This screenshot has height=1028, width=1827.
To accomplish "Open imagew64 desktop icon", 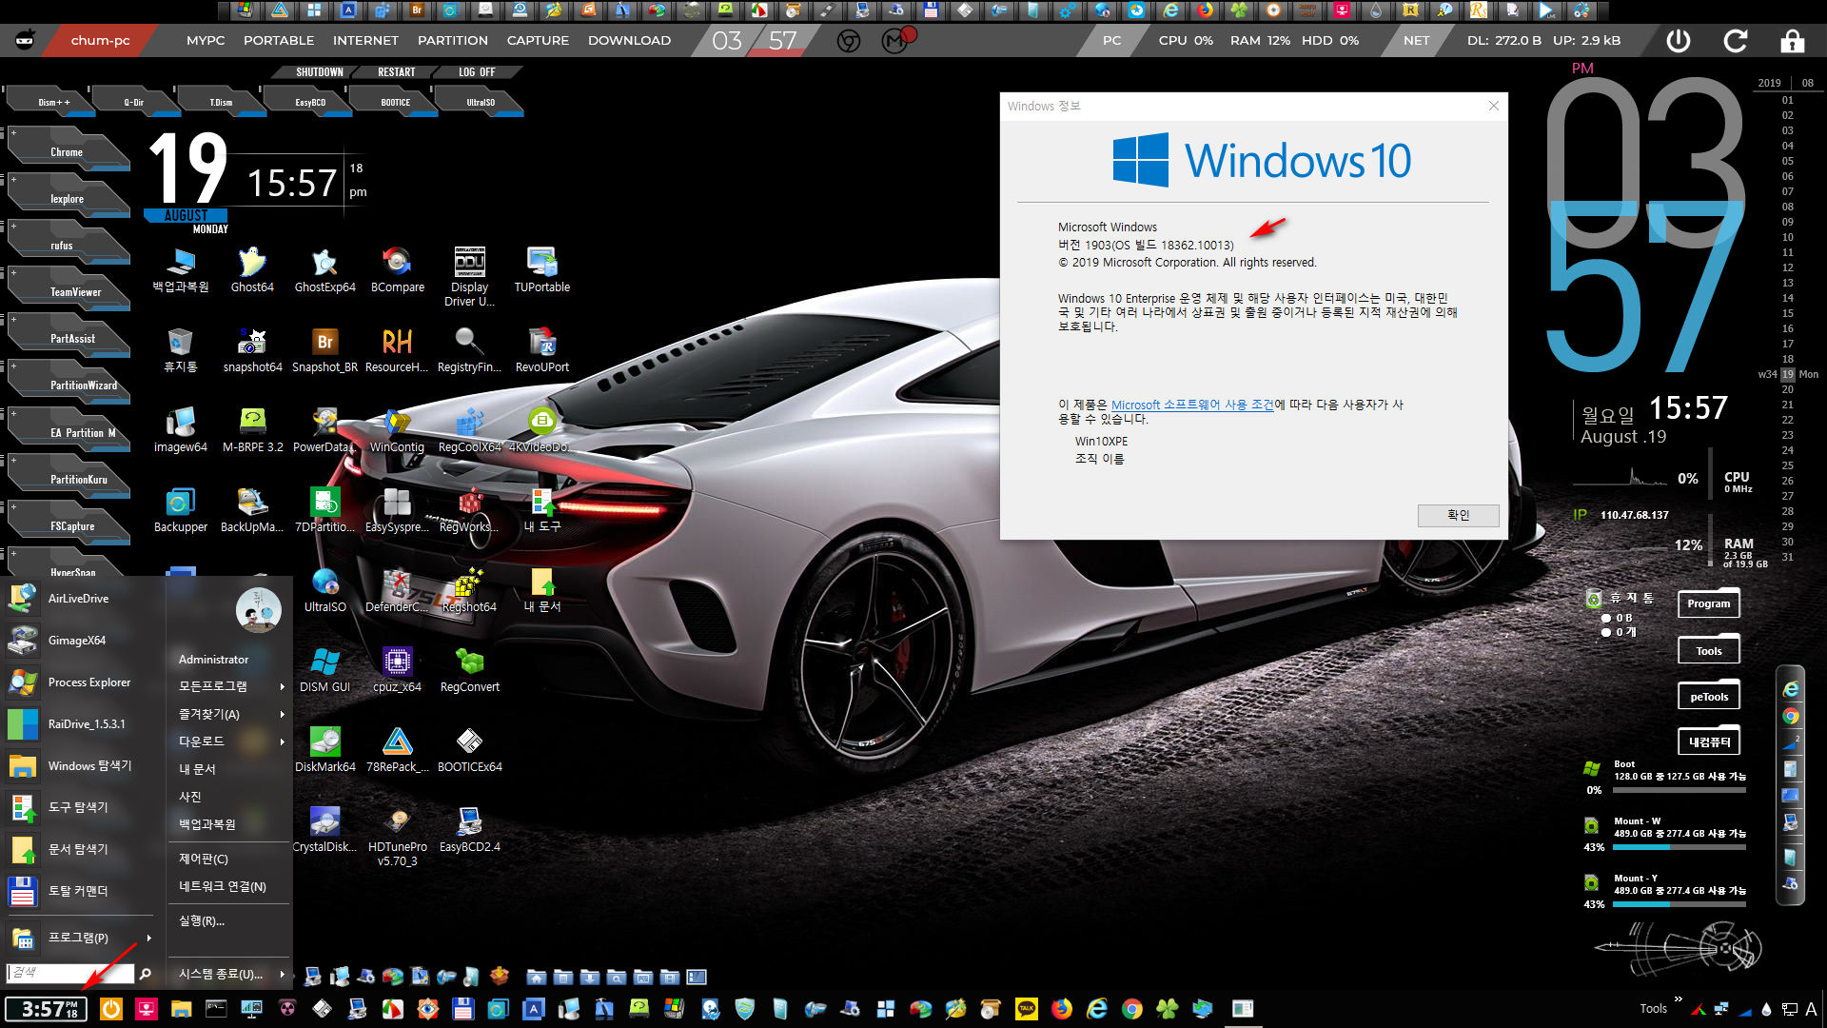I will click(x=180, y=429).
